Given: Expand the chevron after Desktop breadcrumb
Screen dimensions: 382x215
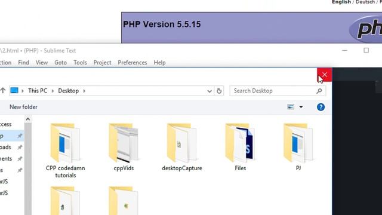Looking at the screenshot, I should click(84, 91).
